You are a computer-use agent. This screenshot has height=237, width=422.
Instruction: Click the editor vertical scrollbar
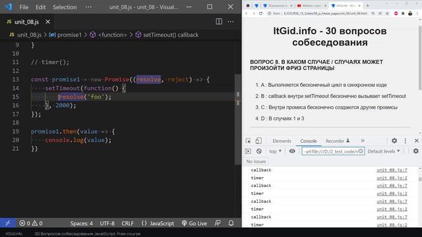point(237,119)
